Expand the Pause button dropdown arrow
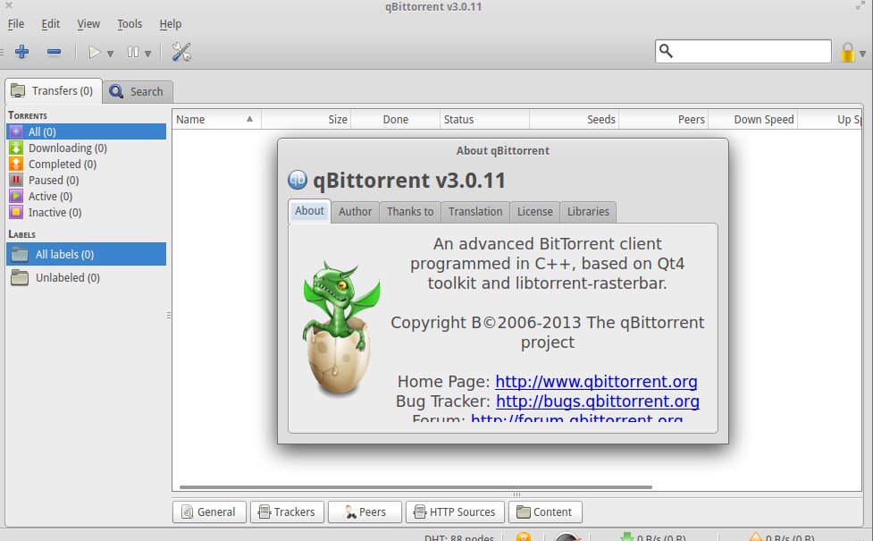The image size is (873, 541). (x=147, y=54)
